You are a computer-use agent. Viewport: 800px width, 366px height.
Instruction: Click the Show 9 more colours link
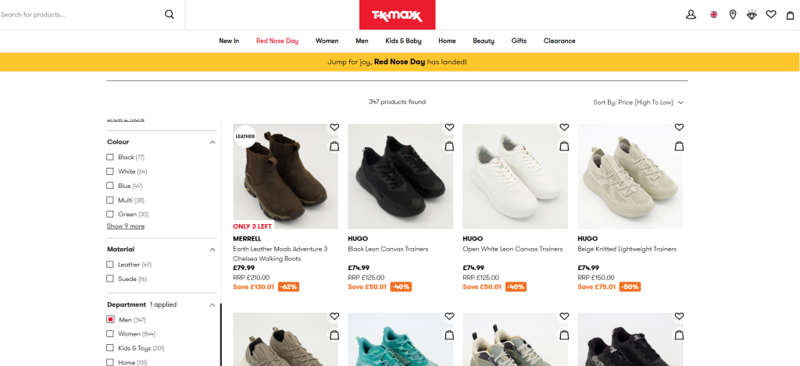coord(126,226)
